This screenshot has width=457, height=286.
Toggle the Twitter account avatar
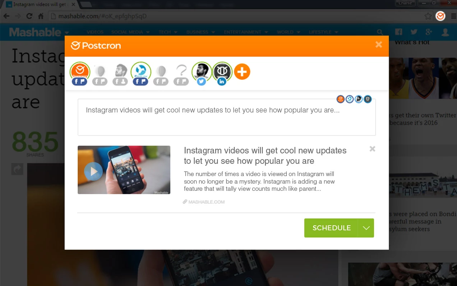tap(202, 73)
